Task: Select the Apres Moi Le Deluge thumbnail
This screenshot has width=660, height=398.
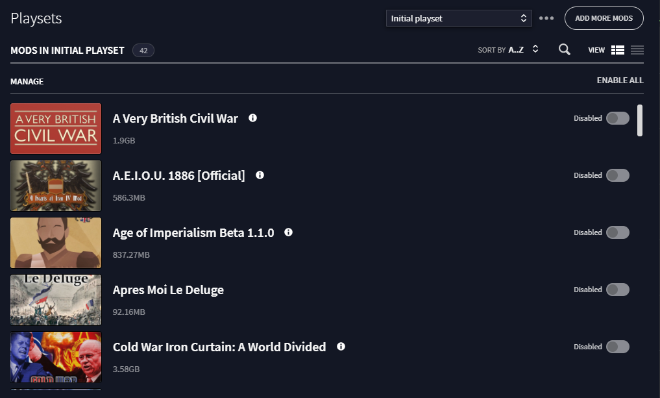Action: [x=56, y=300]
